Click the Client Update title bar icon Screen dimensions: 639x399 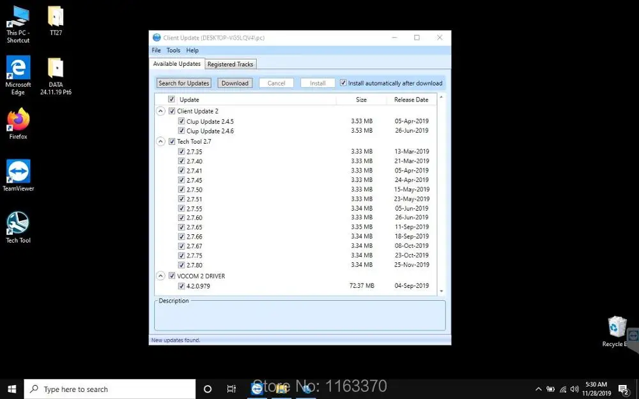pyautogui.click(x=157, y=38)
